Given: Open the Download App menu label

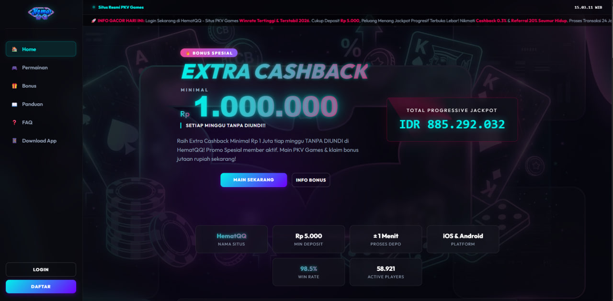Looking at the screenshot, I should pyautogui.click(x=39, y=141).
